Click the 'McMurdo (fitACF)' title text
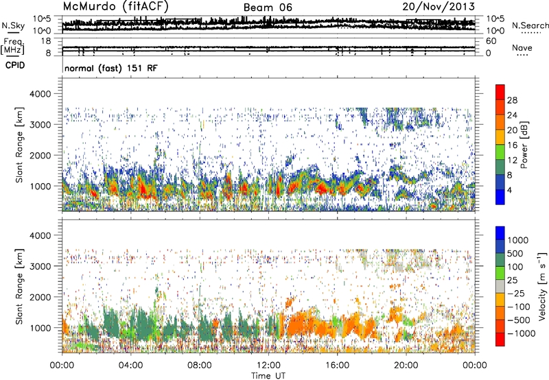 tap(115, 6)
